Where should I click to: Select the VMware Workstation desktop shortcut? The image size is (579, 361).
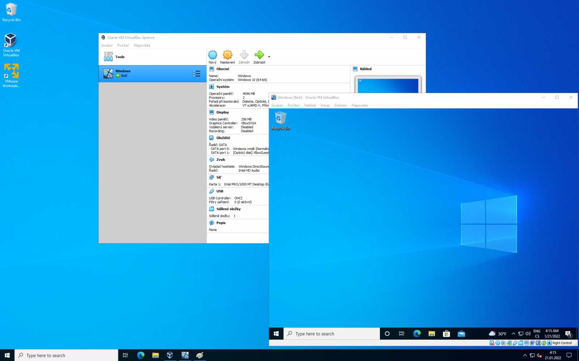tap(11, 75)
